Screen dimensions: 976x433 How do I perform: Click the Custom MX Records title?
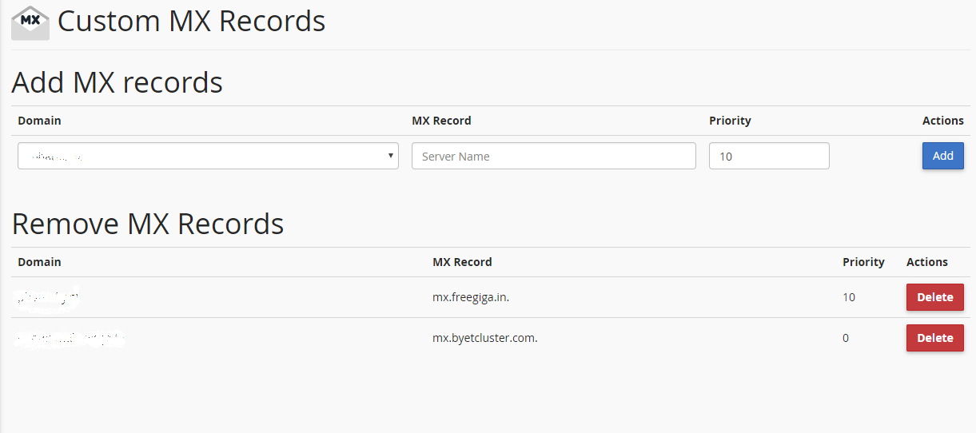point(192,22)
